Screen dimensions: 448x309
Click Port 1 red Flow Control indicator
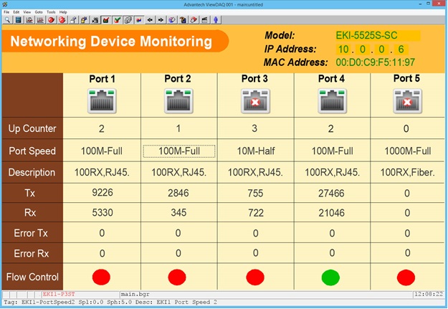click(101, 277)
